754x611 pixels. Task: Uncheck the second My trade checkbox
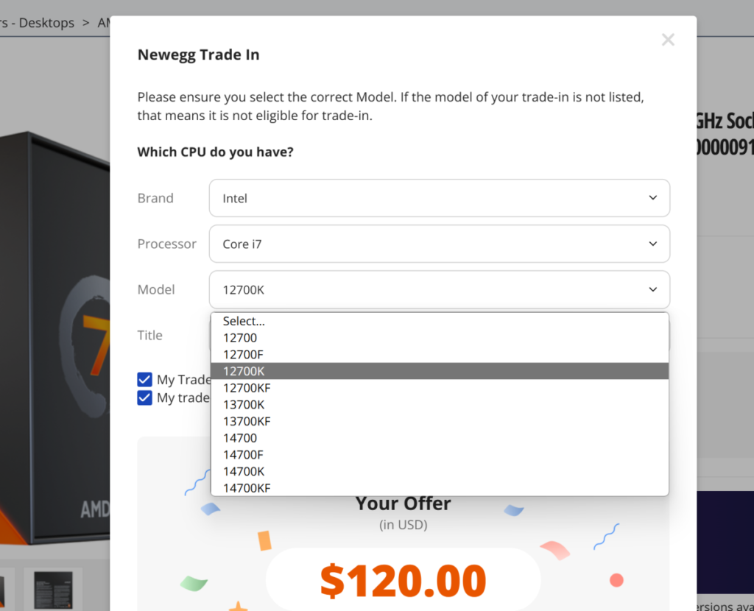pyautogui.click(x=145, y=398)
